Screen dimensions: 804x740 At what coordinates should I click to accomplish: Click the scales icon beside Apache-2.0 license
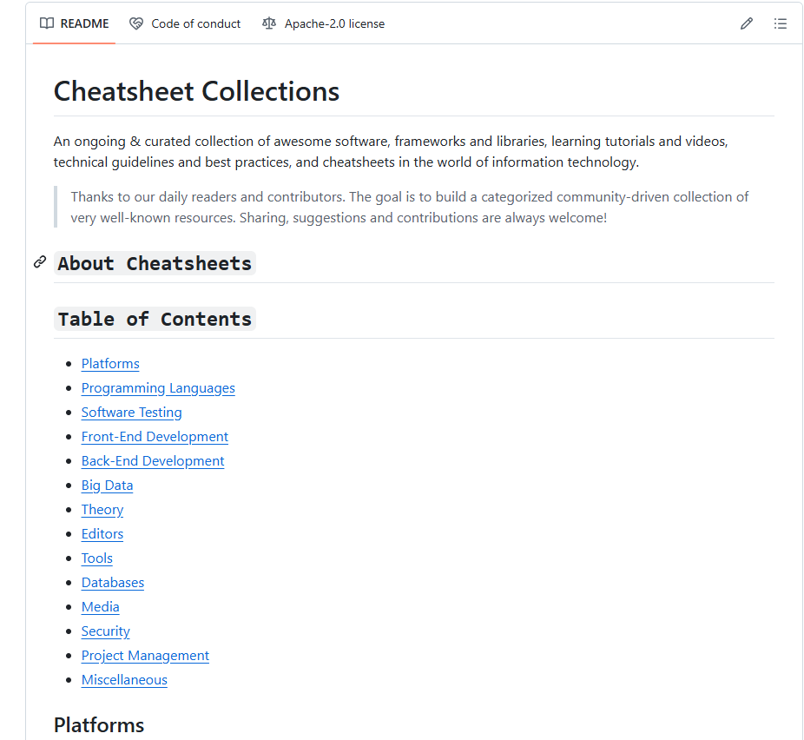pos(269,23)
